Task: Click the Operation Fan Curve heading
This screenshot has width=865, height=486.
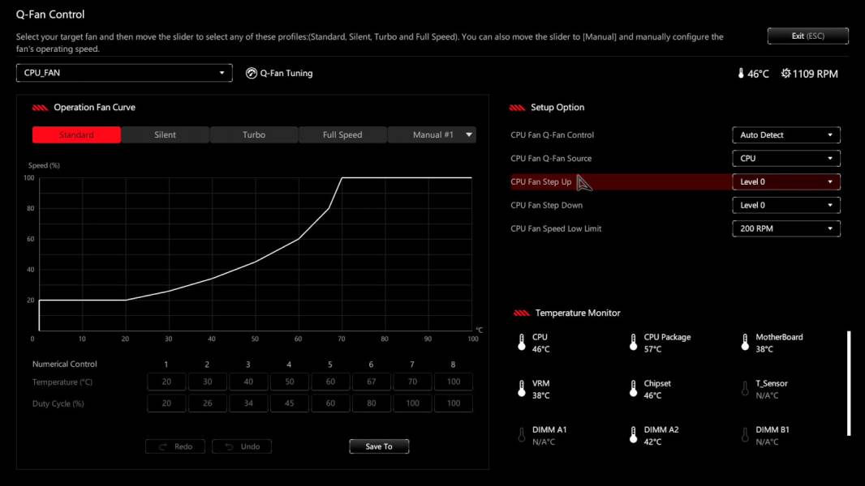Action: point(94,108)
